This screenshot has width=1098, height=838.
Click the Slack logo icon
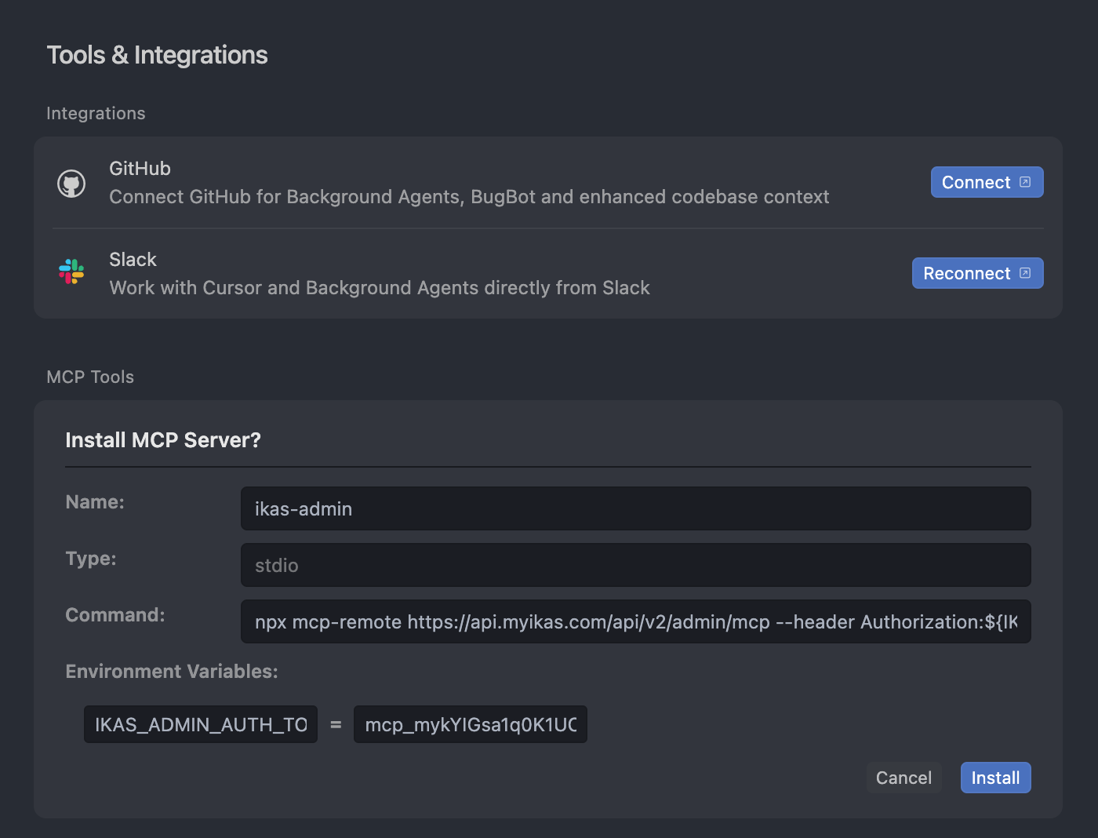[71, 271]
